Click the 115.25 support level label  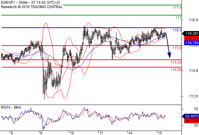pyautogui.click(x=176, y=62)
